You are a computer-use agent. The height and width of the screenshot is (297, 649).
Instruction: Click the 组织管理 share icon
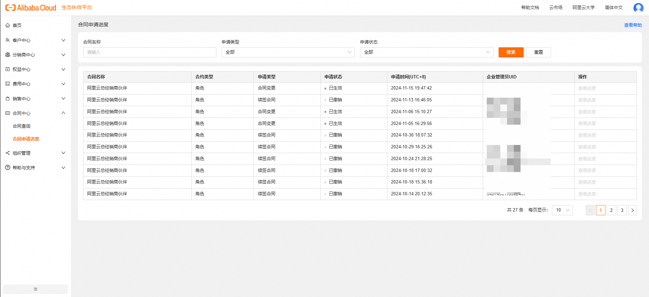click(x=8, y=153)
